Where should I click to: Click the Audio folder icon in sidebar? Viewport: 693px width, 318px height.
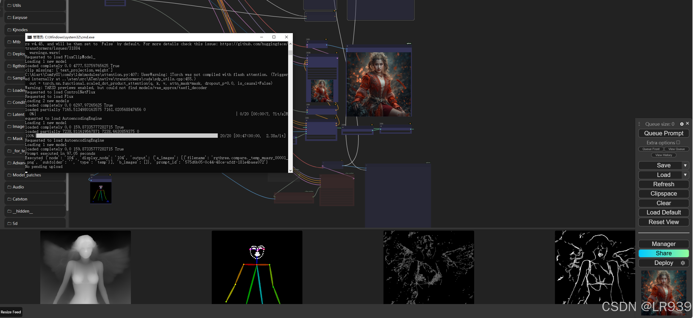9,187
